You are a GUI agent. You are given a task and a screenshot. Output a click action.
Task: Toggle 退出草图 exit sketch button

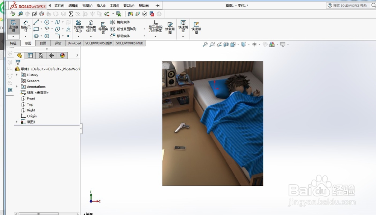13,26
